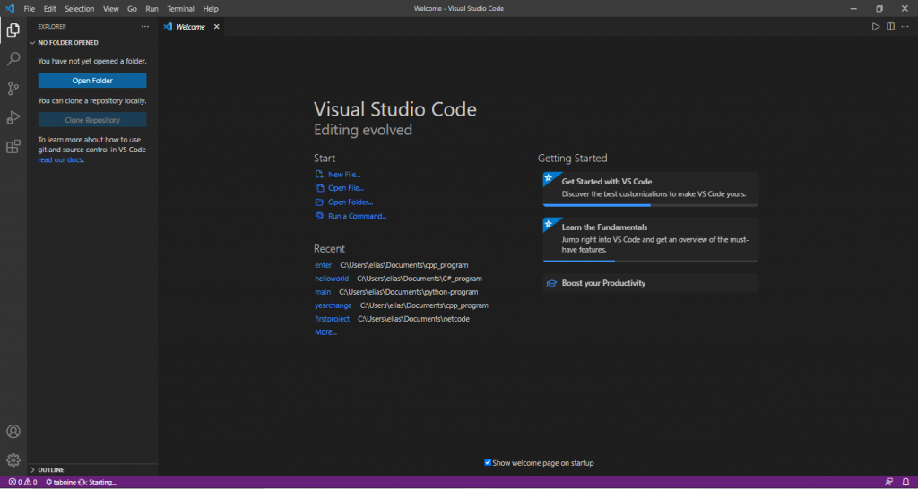Click the tabnine status bar item
The height and width of the screenshot is (489, 918).
[81, 482]
